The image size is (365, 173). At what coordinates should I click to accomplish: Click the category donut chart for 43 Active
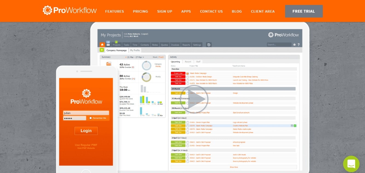pyautogui.click(x=147, y=66)
